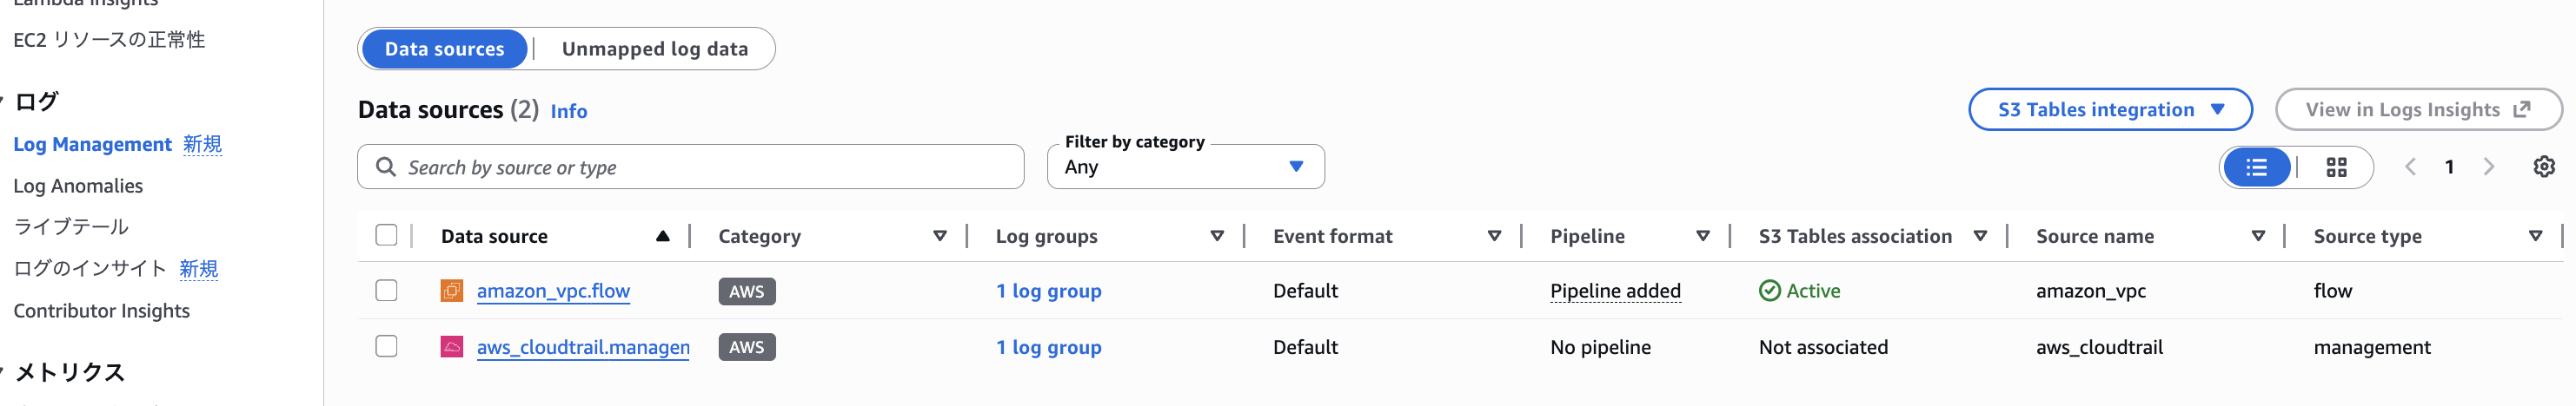Switch to list view layout
This screenshot has width=2576, height=406.
click(2256, 167)
